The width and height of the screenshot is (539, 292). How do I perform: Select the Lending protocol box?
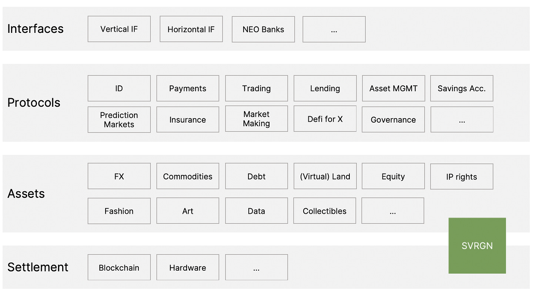pos(325,88)
